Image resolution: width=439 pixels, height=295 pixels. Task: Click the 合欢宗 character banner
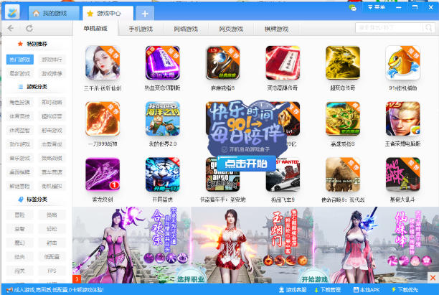pos(131,245)
